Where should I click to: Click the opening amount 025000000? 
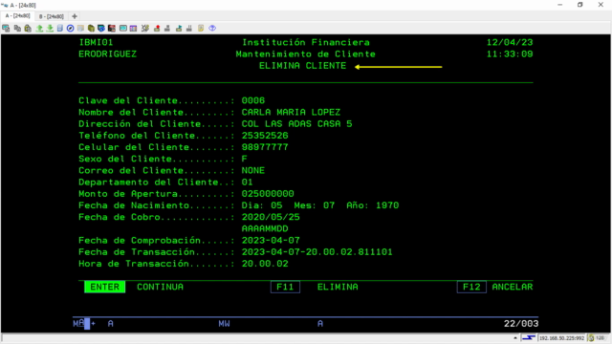(x=268, y=194)
